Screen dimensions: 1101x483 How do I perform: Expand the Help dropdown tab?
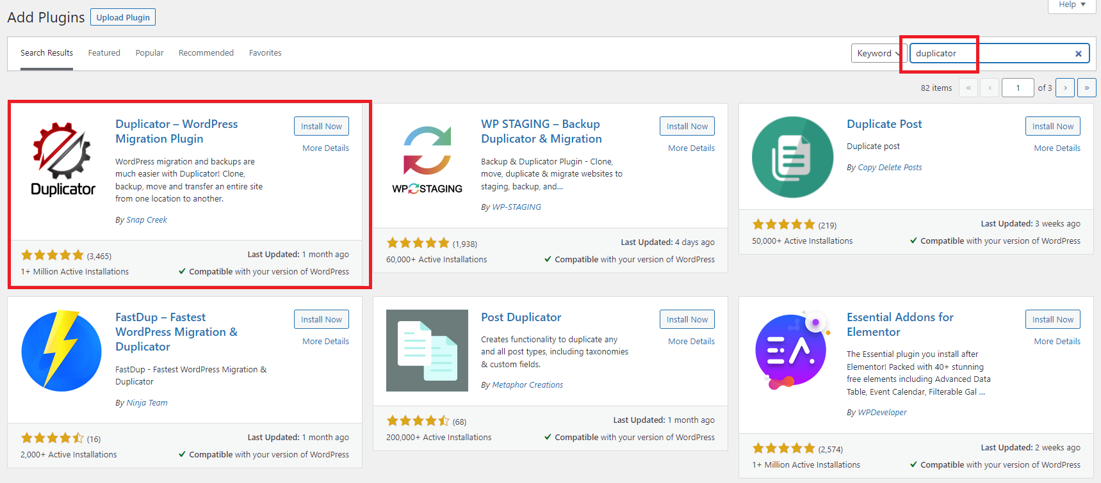(x=1072, y=5)
